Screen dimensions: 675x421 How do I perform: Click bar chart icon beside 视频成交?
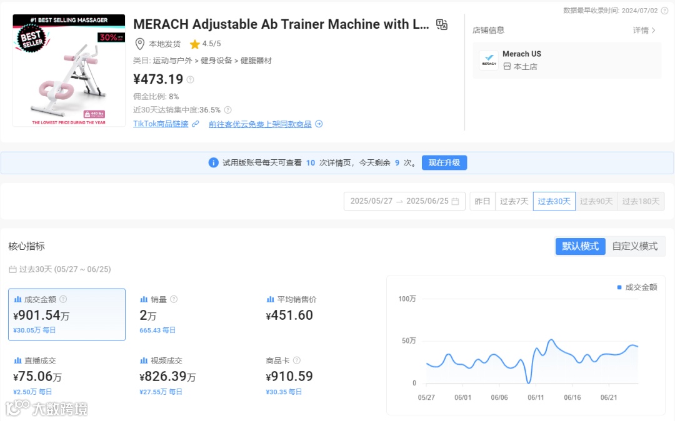[144, 361]
